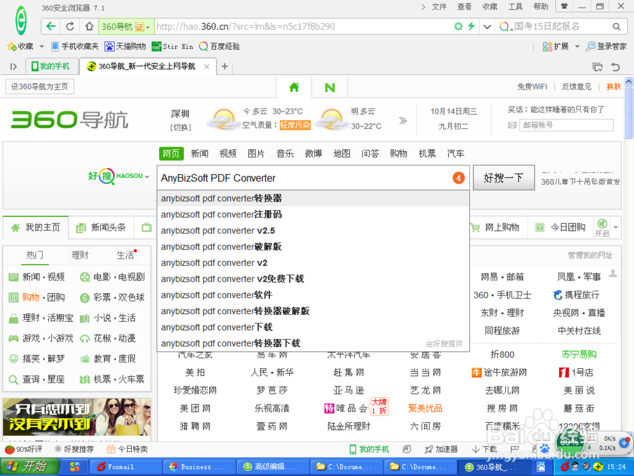
Task: Open the search engine selector in browser search box
Action: tap(506, 27)
